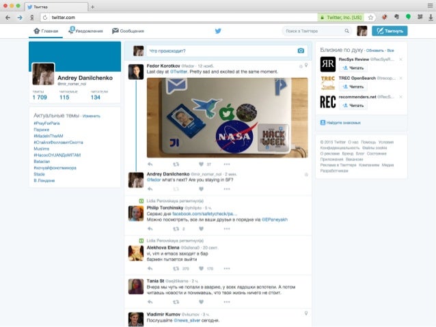Like Andrey Danilchenko's tweet
436x327 pixels.
pyautogui.click(x=202, y=189)
